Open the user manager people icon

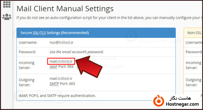click(6, 17)
